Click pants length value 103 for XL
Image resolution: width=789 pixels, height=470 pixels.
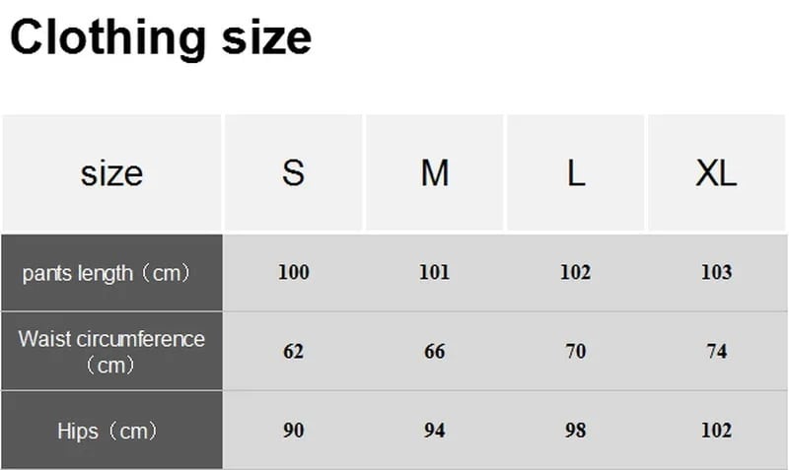tap(716, 273)
